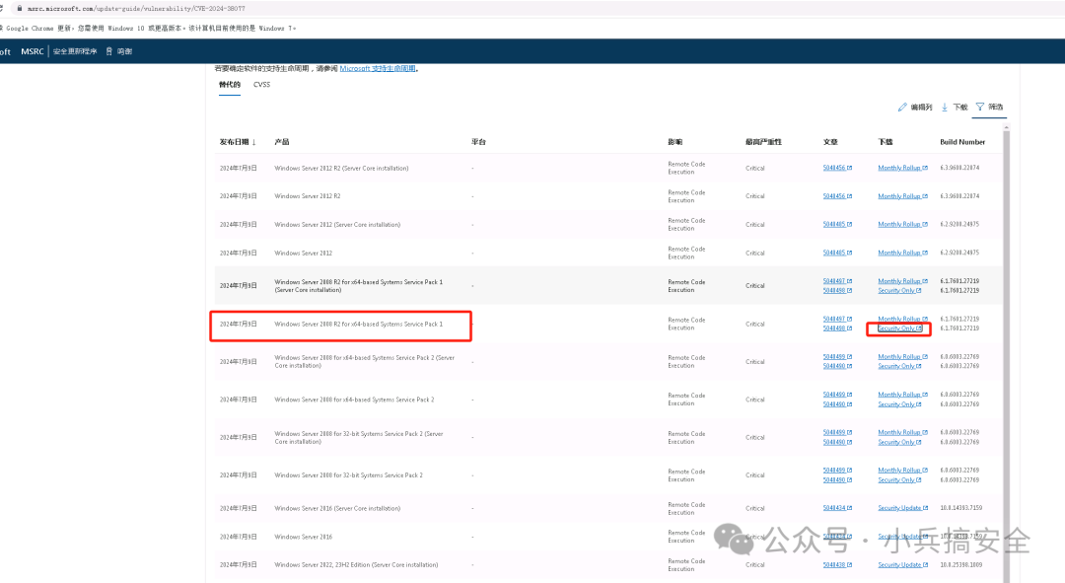Open the article link in Windows Server 2012 R2 row
Screen dimensions: 1065x583
[x=837, y=196]
